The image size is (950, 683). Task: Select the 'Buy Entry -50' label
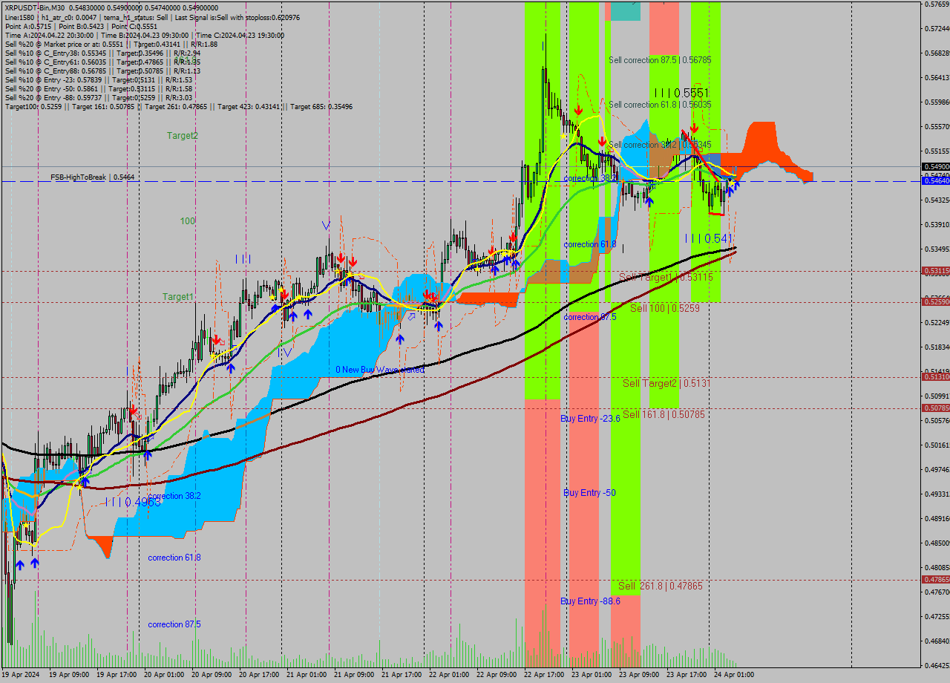pos(589,493)
